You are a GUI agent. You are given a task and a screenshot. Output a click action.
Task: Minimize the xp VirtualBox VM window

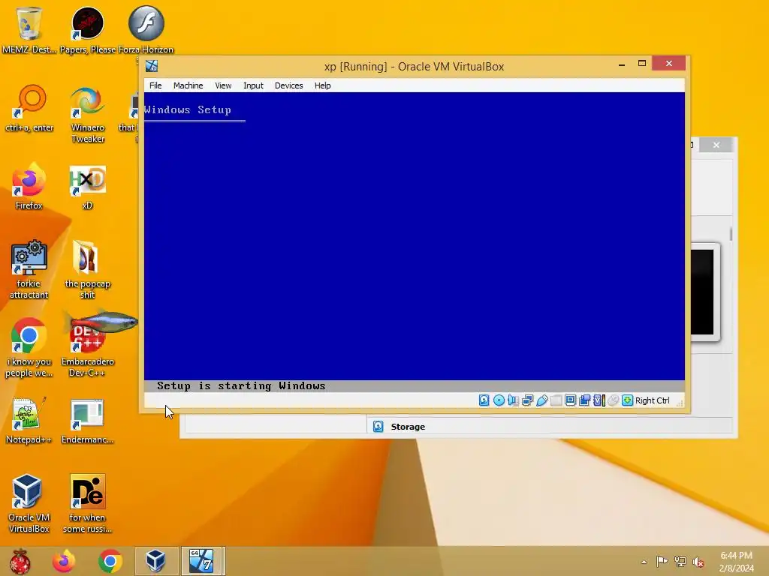coord(622,64)
